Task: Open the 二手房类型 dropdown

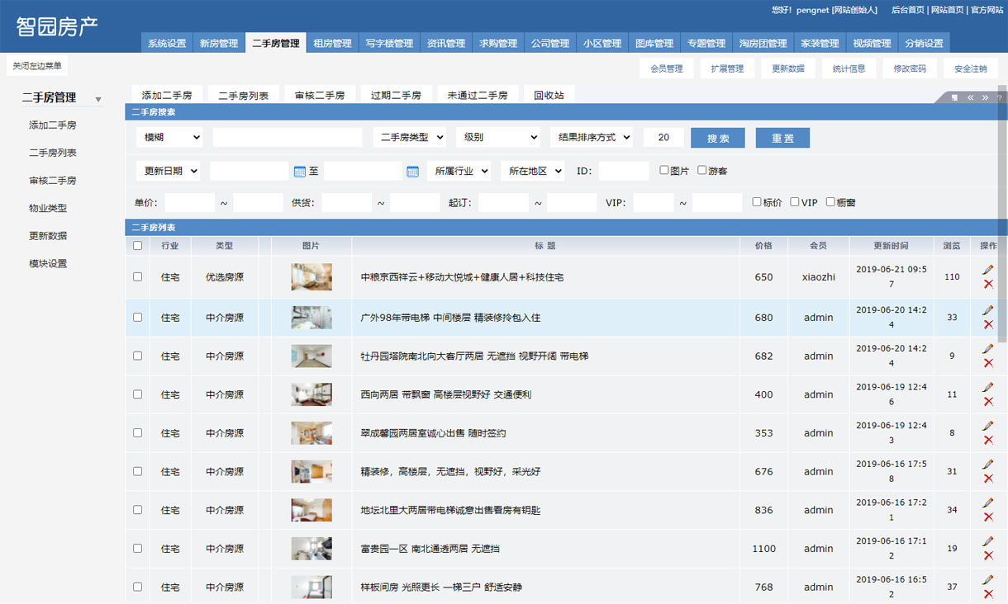Action: click(410, 138)
